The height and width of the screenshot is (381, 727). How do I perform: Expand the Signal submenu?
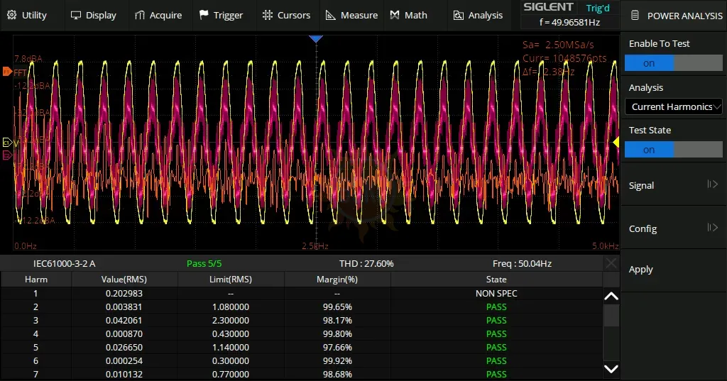tap(673, 185)
